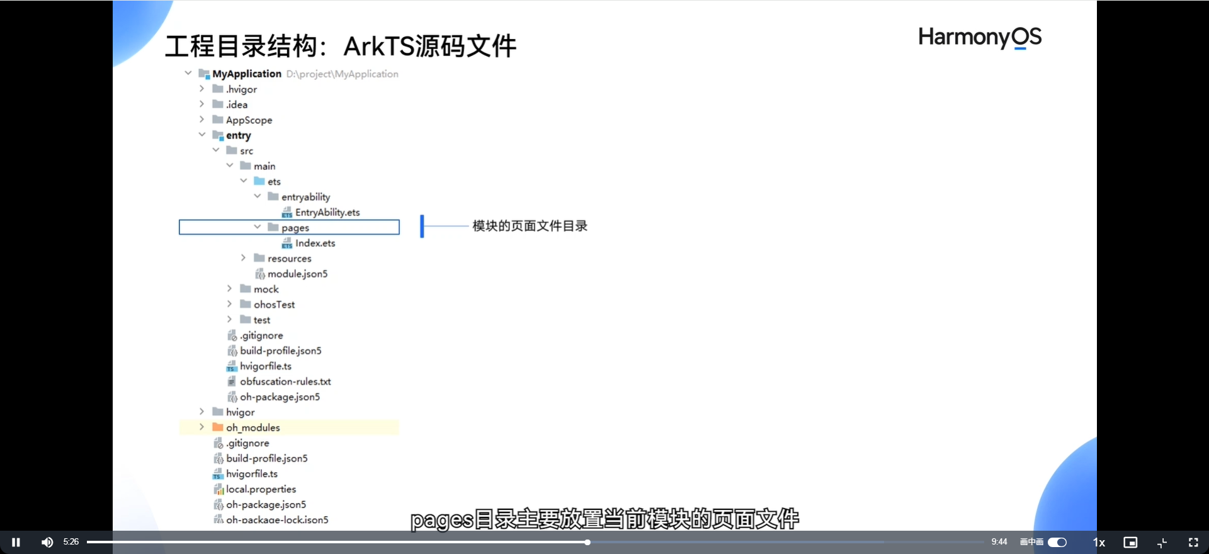Select the ohosTest folder label

274,304
